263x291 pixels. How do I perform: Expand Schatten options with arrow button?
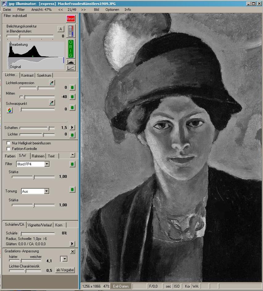coord(72,127)
